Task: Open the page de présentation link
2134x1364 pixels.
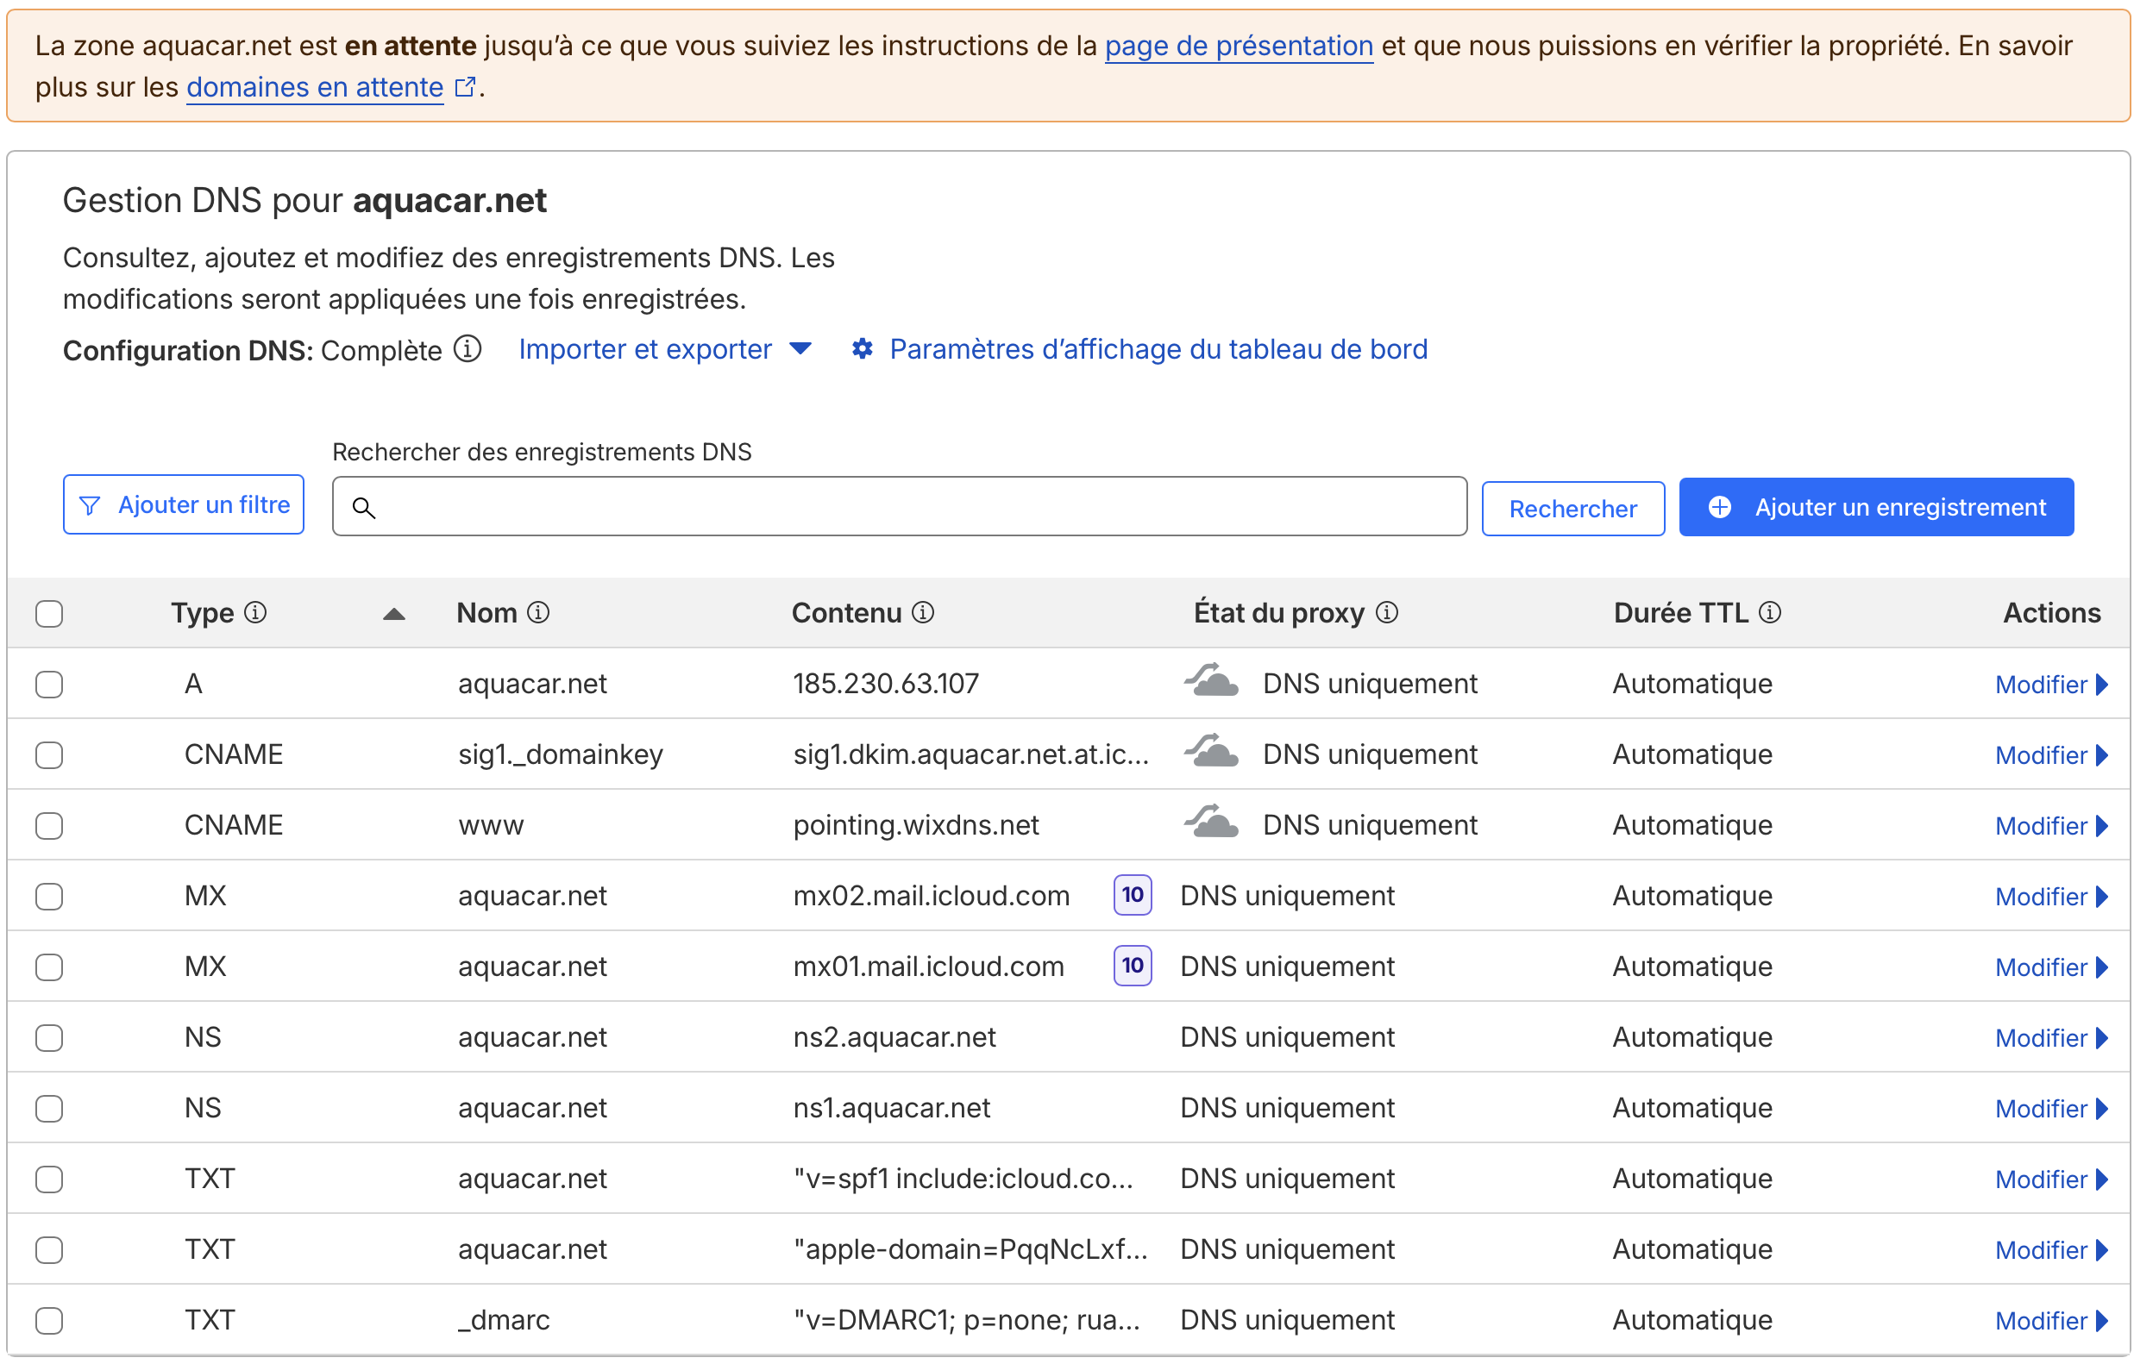Action: [x=1238, y=46]
